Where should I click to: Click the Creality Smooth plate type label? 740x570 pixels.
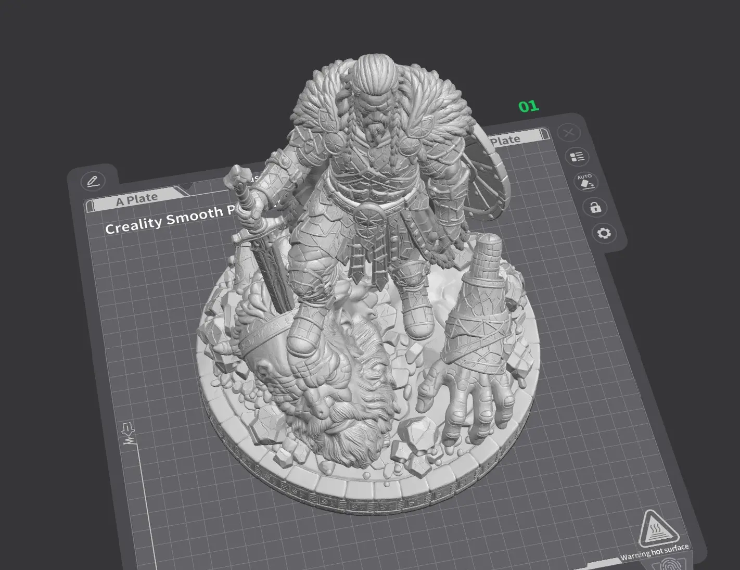click(172, 219)
